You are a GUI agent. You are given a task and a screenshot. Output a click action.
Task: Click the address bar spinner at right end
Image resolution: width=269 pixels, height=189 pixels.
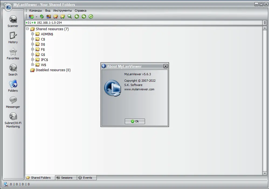click(x=265, y=23)
